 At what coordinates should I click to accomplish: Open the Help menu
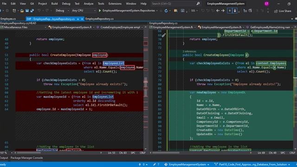click(143, 4)
